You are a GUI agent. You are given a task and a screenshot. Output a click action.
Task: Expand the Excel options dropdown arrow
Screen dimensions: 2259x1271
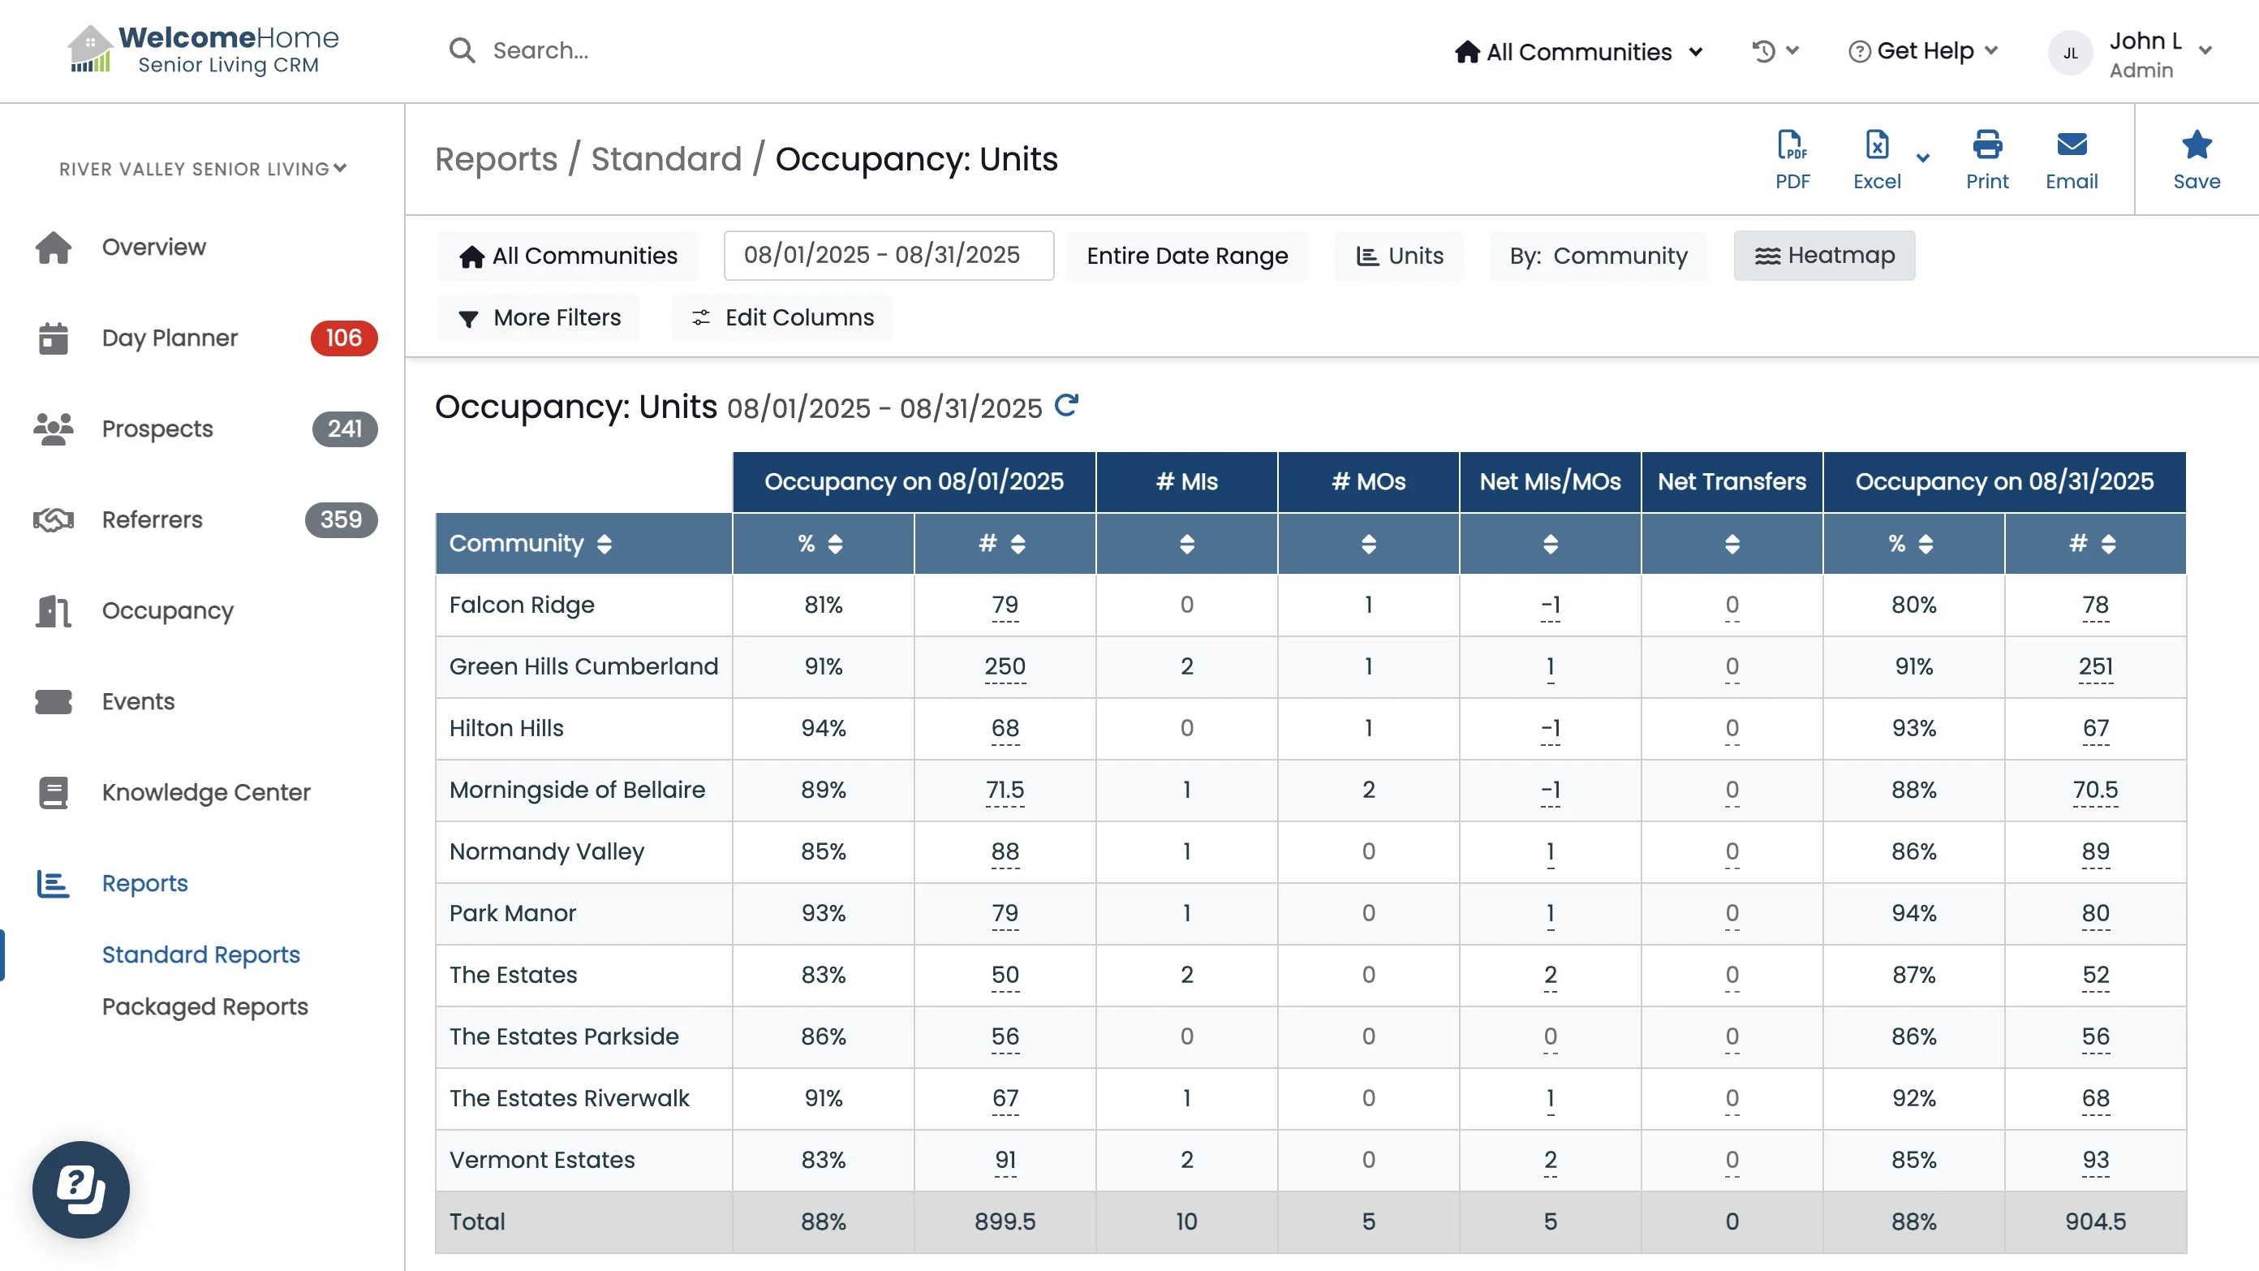click(1922, 159)
